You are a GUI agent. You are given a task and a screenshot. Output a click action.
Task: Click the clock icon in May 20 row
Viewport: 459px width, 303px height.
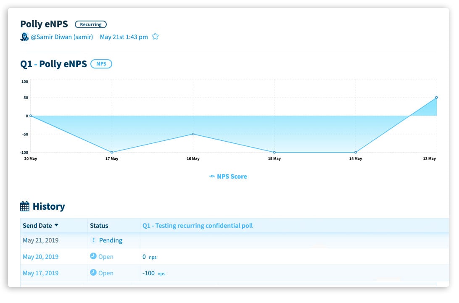[93, 256]
